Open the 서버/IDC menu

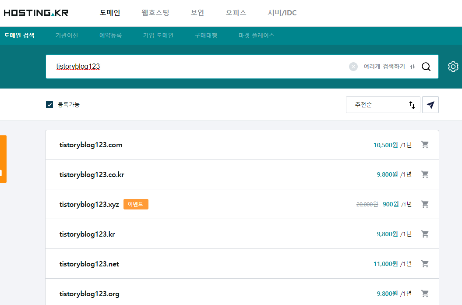(282, 13)
